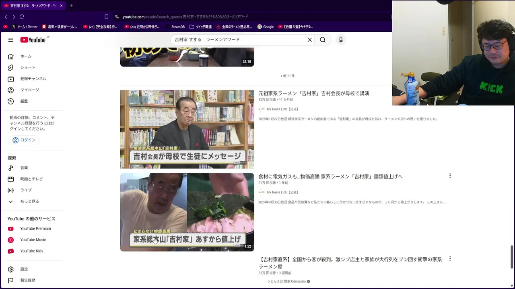Expand the ＋他 11 件 results link
The width and height of the screenshot is (515, 289).
click(x=288, y=76)
